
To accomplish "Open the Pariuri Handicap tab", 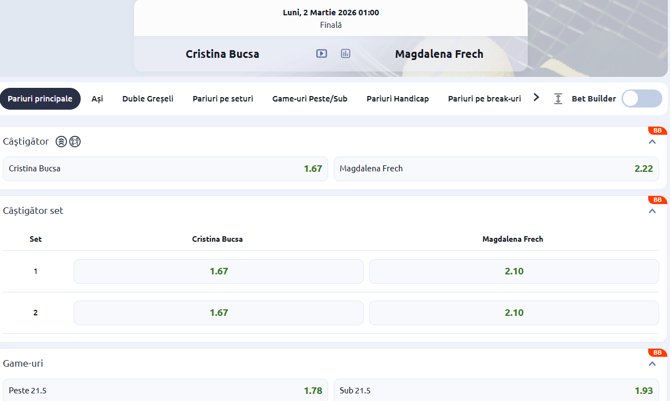I will point(397,99).
